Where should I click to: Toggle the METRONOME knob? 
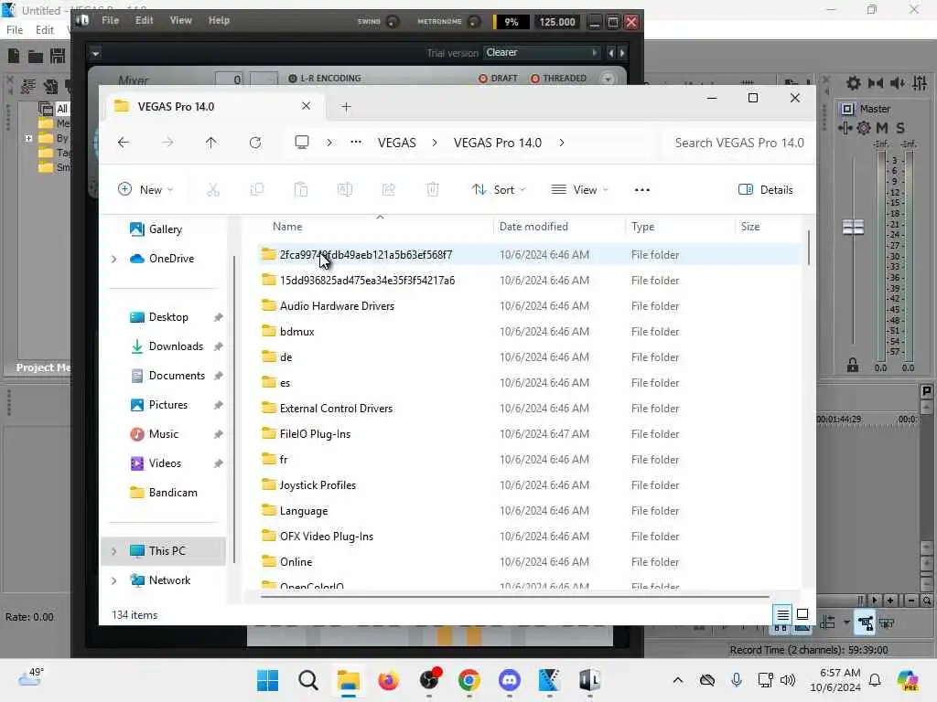click(474, 22)
